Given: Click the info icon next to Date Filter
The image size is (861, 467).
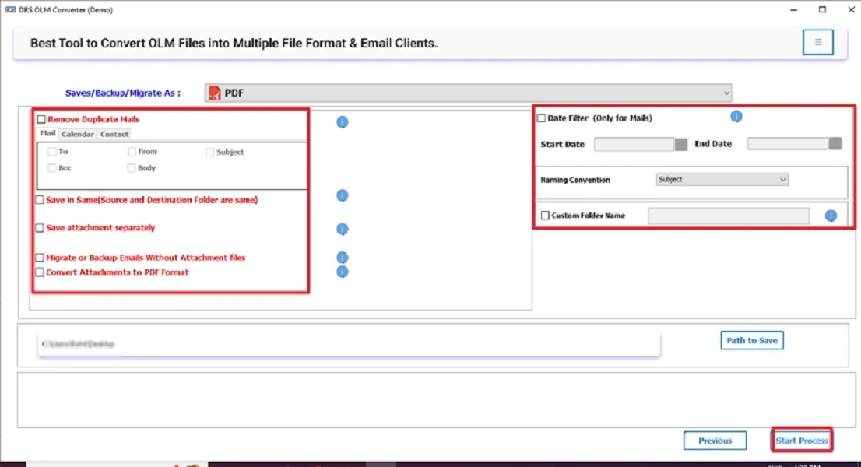Looking at the screenshot, I should coord(736,116).
